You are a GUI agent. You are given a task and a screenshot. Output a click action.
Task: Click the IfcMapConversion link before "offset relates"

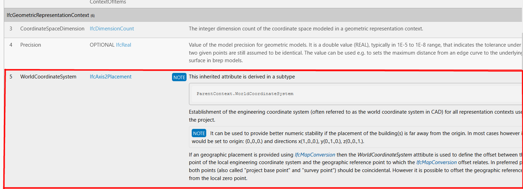click(x=436, y=162)
